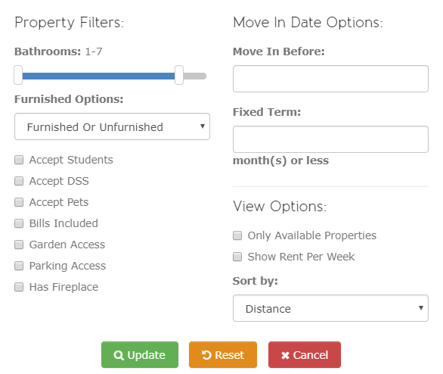Click the X icon on Cancel button
The height and width of the screenshot is (374, 443).
(x=285, y=355)
